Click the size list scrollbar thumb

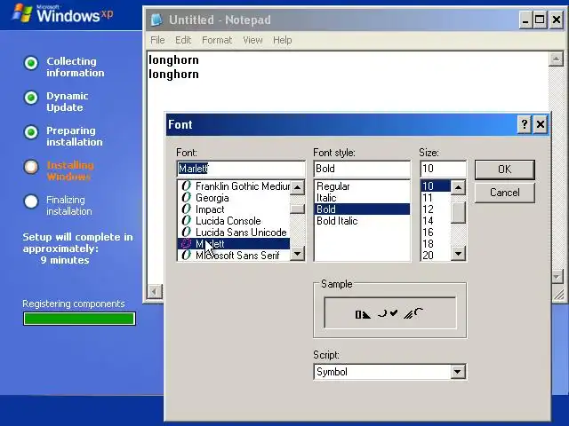point(459,212)
